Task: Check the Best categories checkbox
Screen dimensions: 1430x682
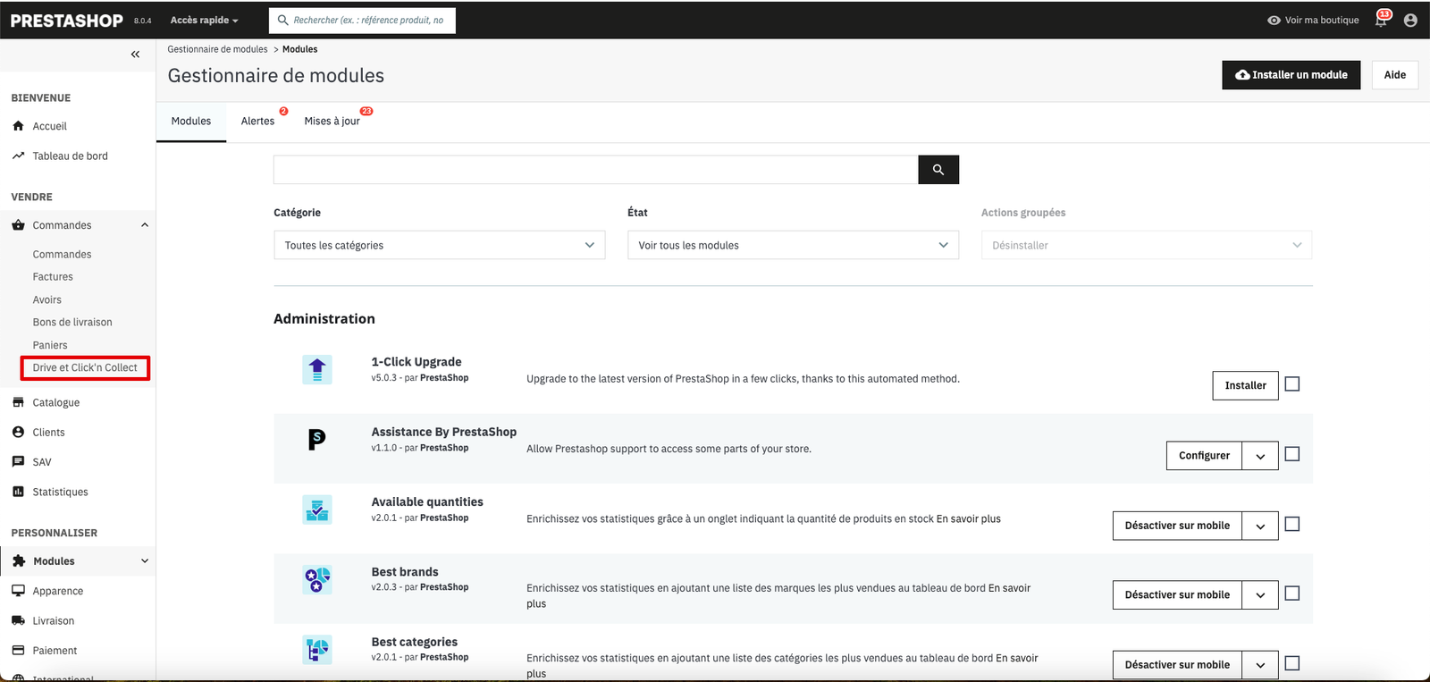Action: (x=1292, y=664)
